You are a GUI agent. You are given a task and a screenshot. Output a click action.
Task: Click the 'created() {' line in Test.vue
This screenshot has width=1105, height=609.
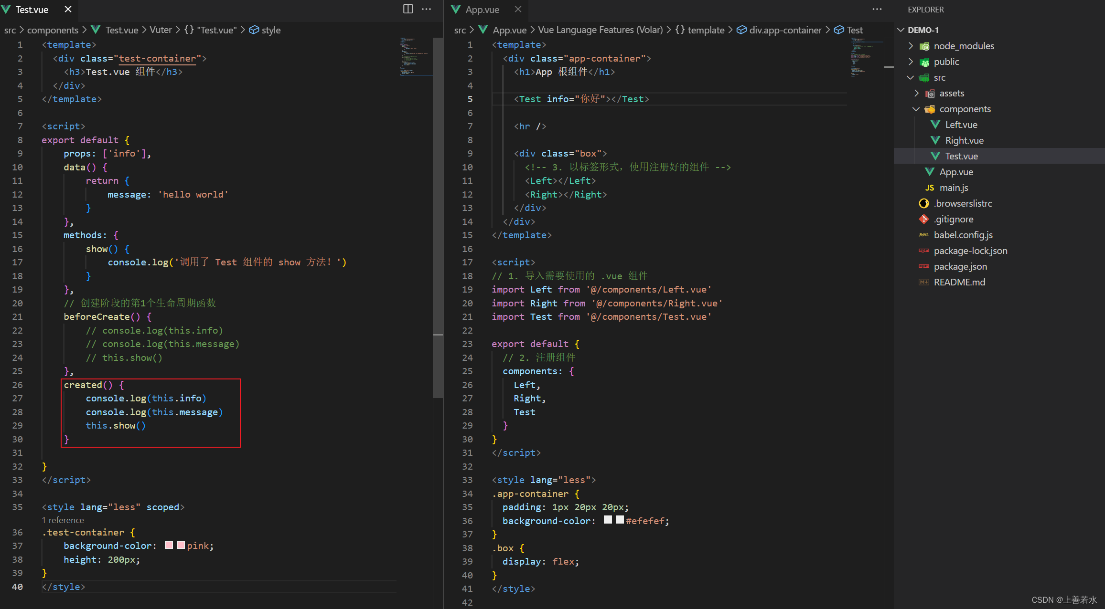click(x=94, y=385)
